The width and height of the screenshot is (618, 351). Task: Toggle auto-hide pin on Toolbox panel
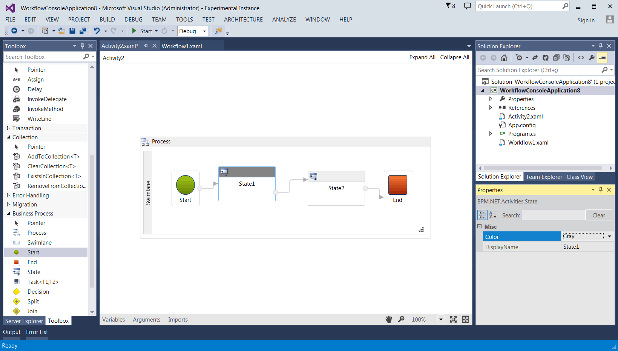(x=82, y=46)
